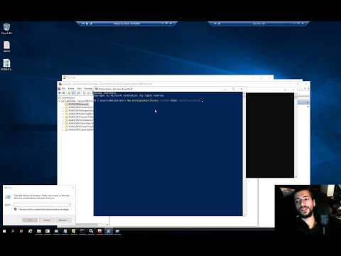The image size is (341, 256).
Task: Switch to the last taskbar Run icon
Action: coord(117,231)
